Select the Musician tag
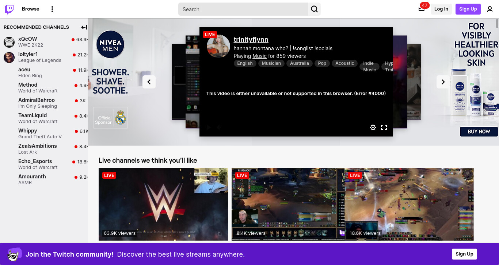The height and width of the screenshot is (265, 499). [271, 63]
